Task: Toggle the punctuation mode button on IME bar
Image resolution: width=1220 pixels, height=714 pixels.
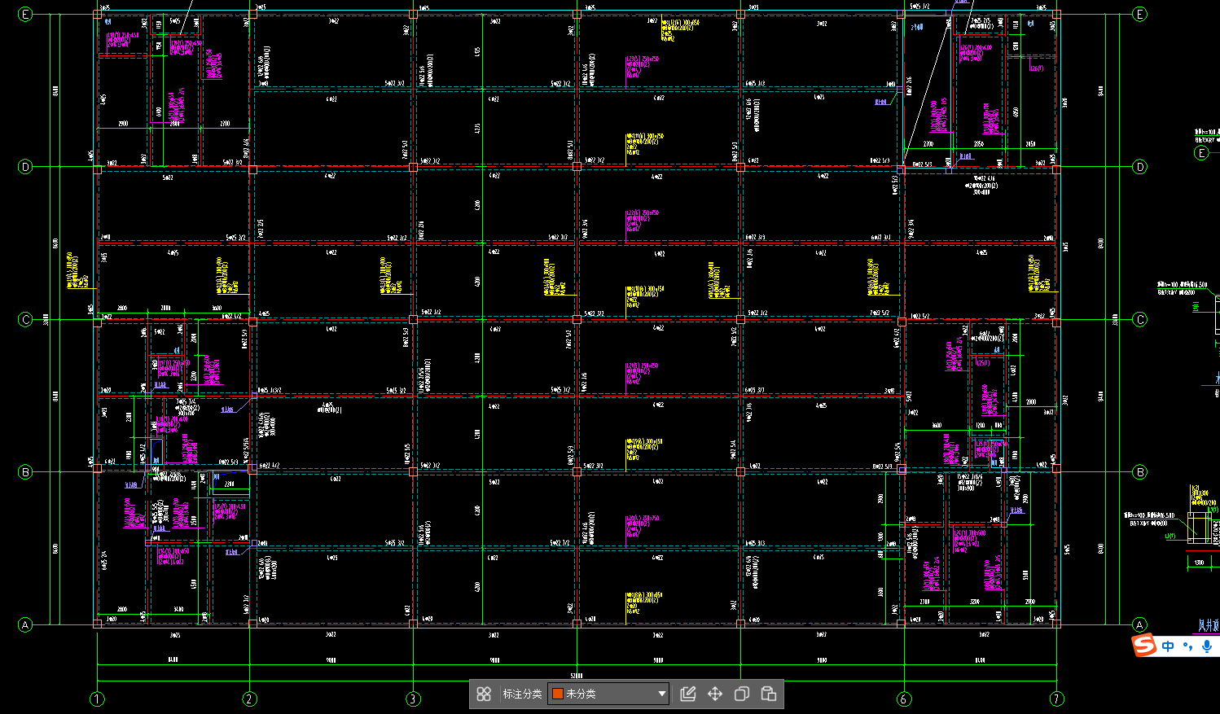Action: click(1188, 646)
